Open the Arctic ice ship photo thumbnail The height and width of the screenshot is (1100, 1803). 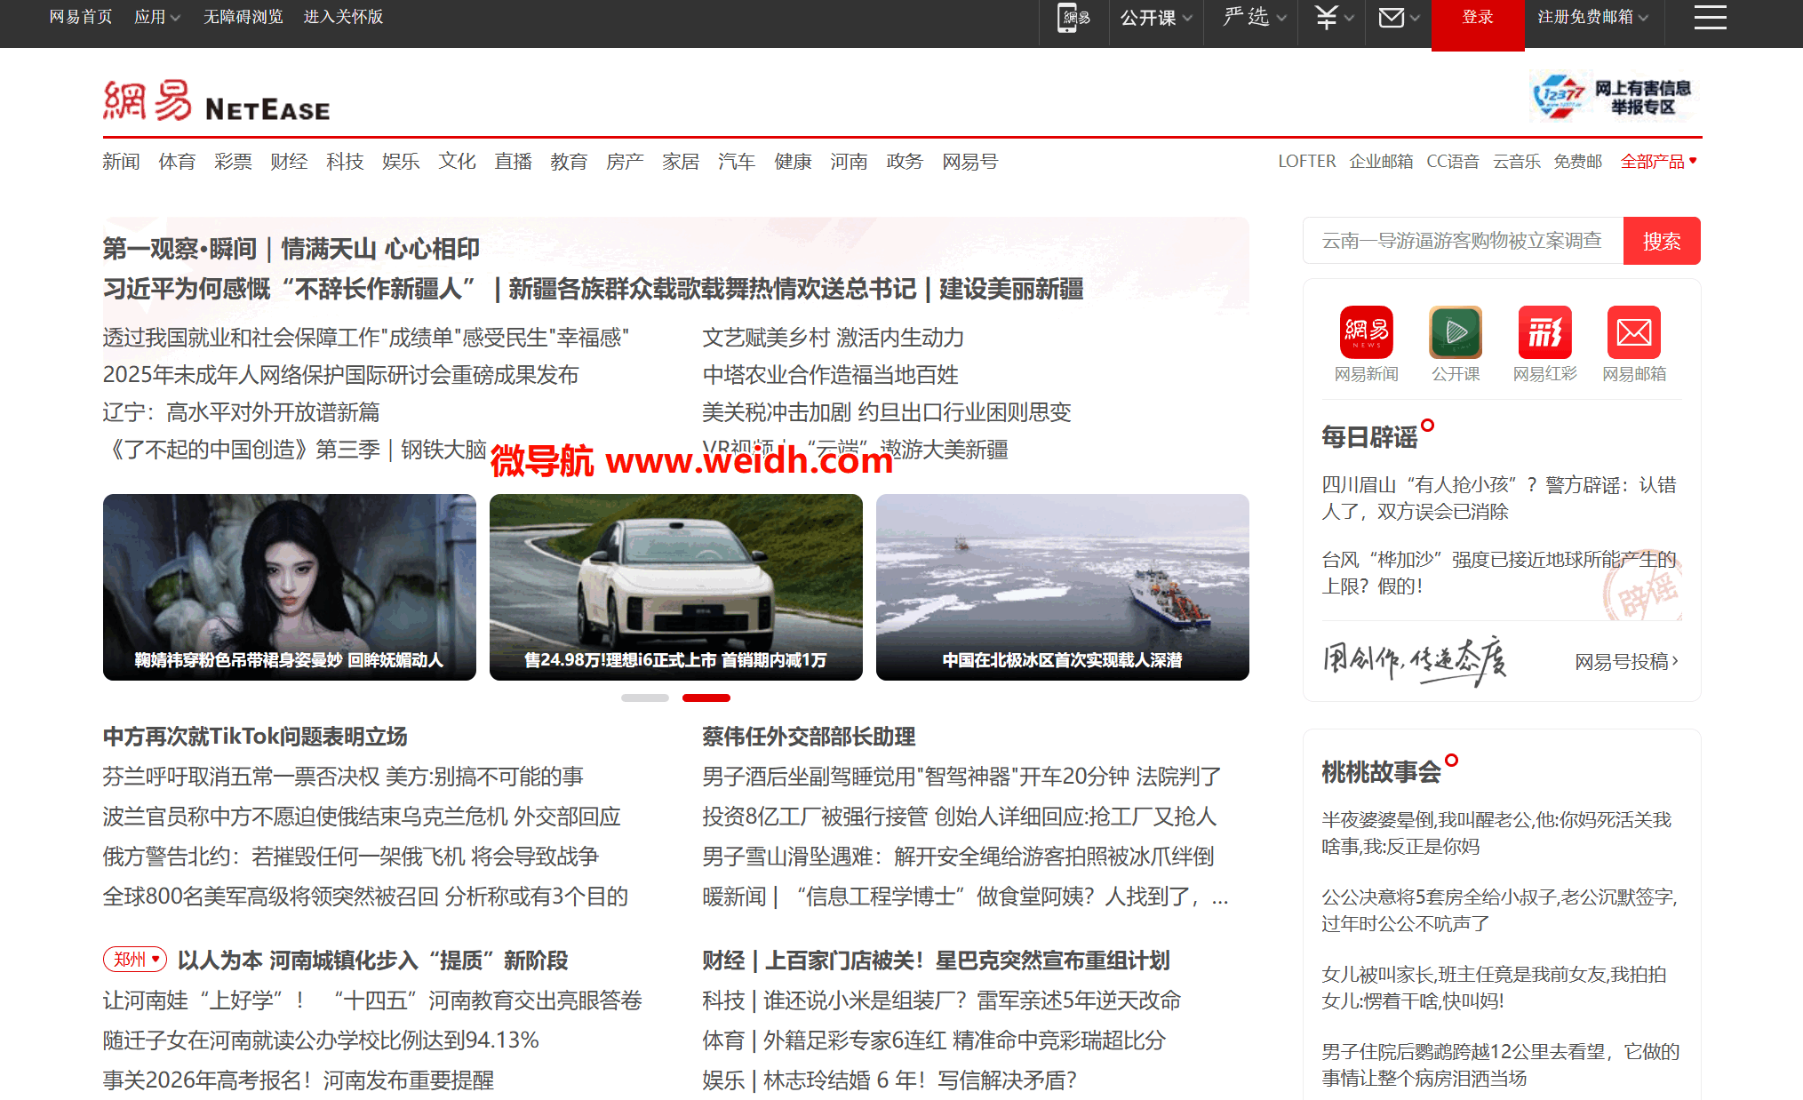point(1063,587)
